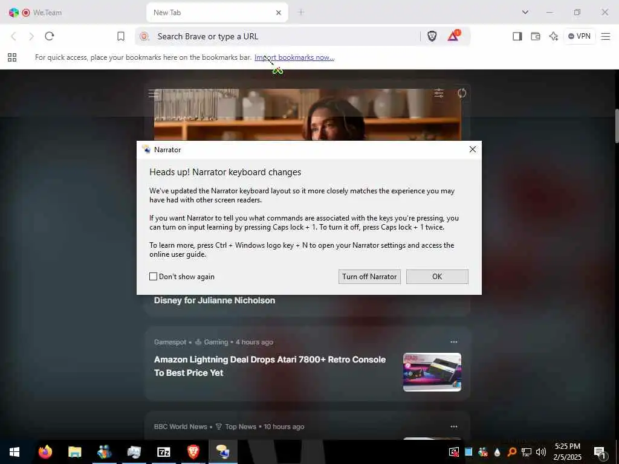Click the forward navigation arrow
The height and width of the screenshot is (464, 619).
tap(31, 36)
